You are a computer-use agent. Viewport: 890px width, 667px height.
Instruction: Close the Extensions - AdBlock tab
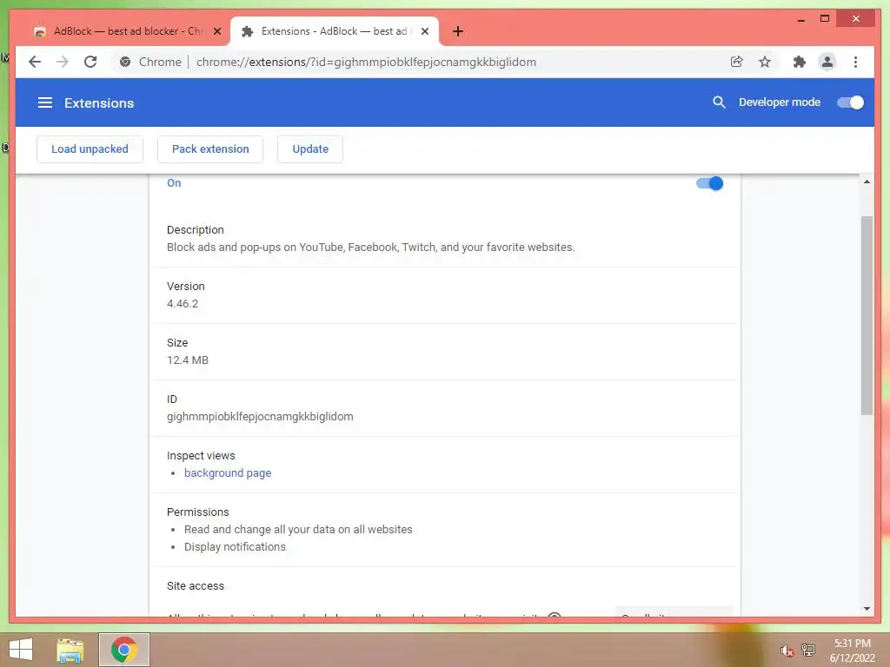(424, 31)
